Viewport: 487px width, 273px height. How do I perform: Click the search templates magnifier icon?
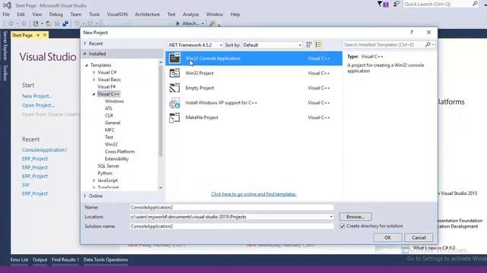[x=428, y=45]
